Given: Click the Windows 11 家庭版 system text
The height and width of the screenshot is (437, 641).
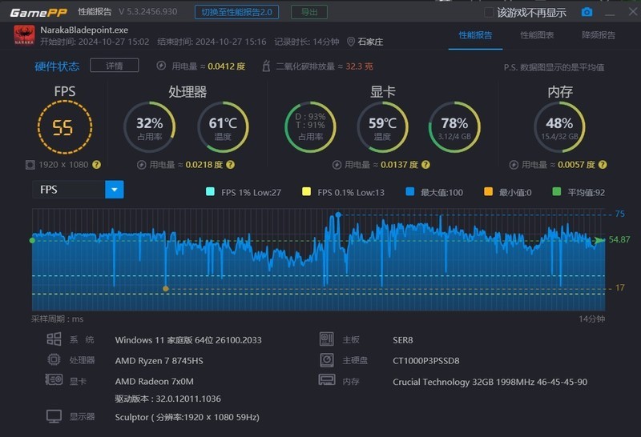Looking at the screenshot, I should (188, 340).
